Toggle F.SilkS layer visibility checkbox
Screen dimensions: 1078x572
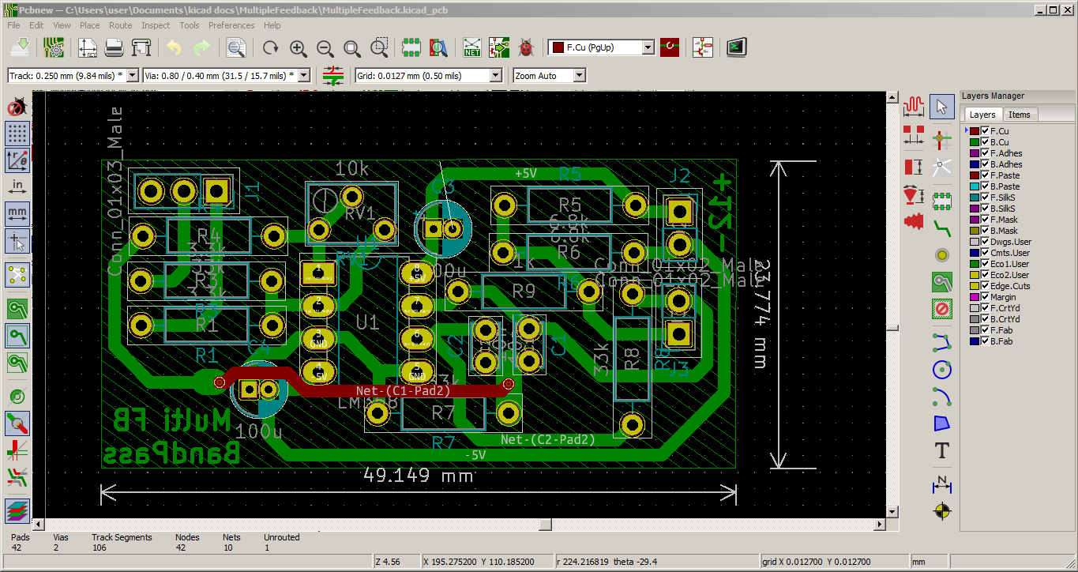(x=985, y=198)
